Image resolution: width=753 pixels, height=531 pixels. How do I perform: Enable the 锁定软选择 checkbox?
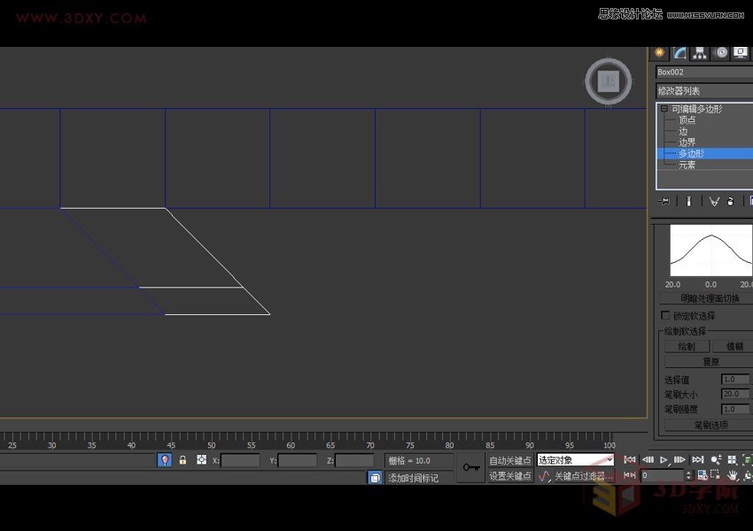tap(666, 316)
